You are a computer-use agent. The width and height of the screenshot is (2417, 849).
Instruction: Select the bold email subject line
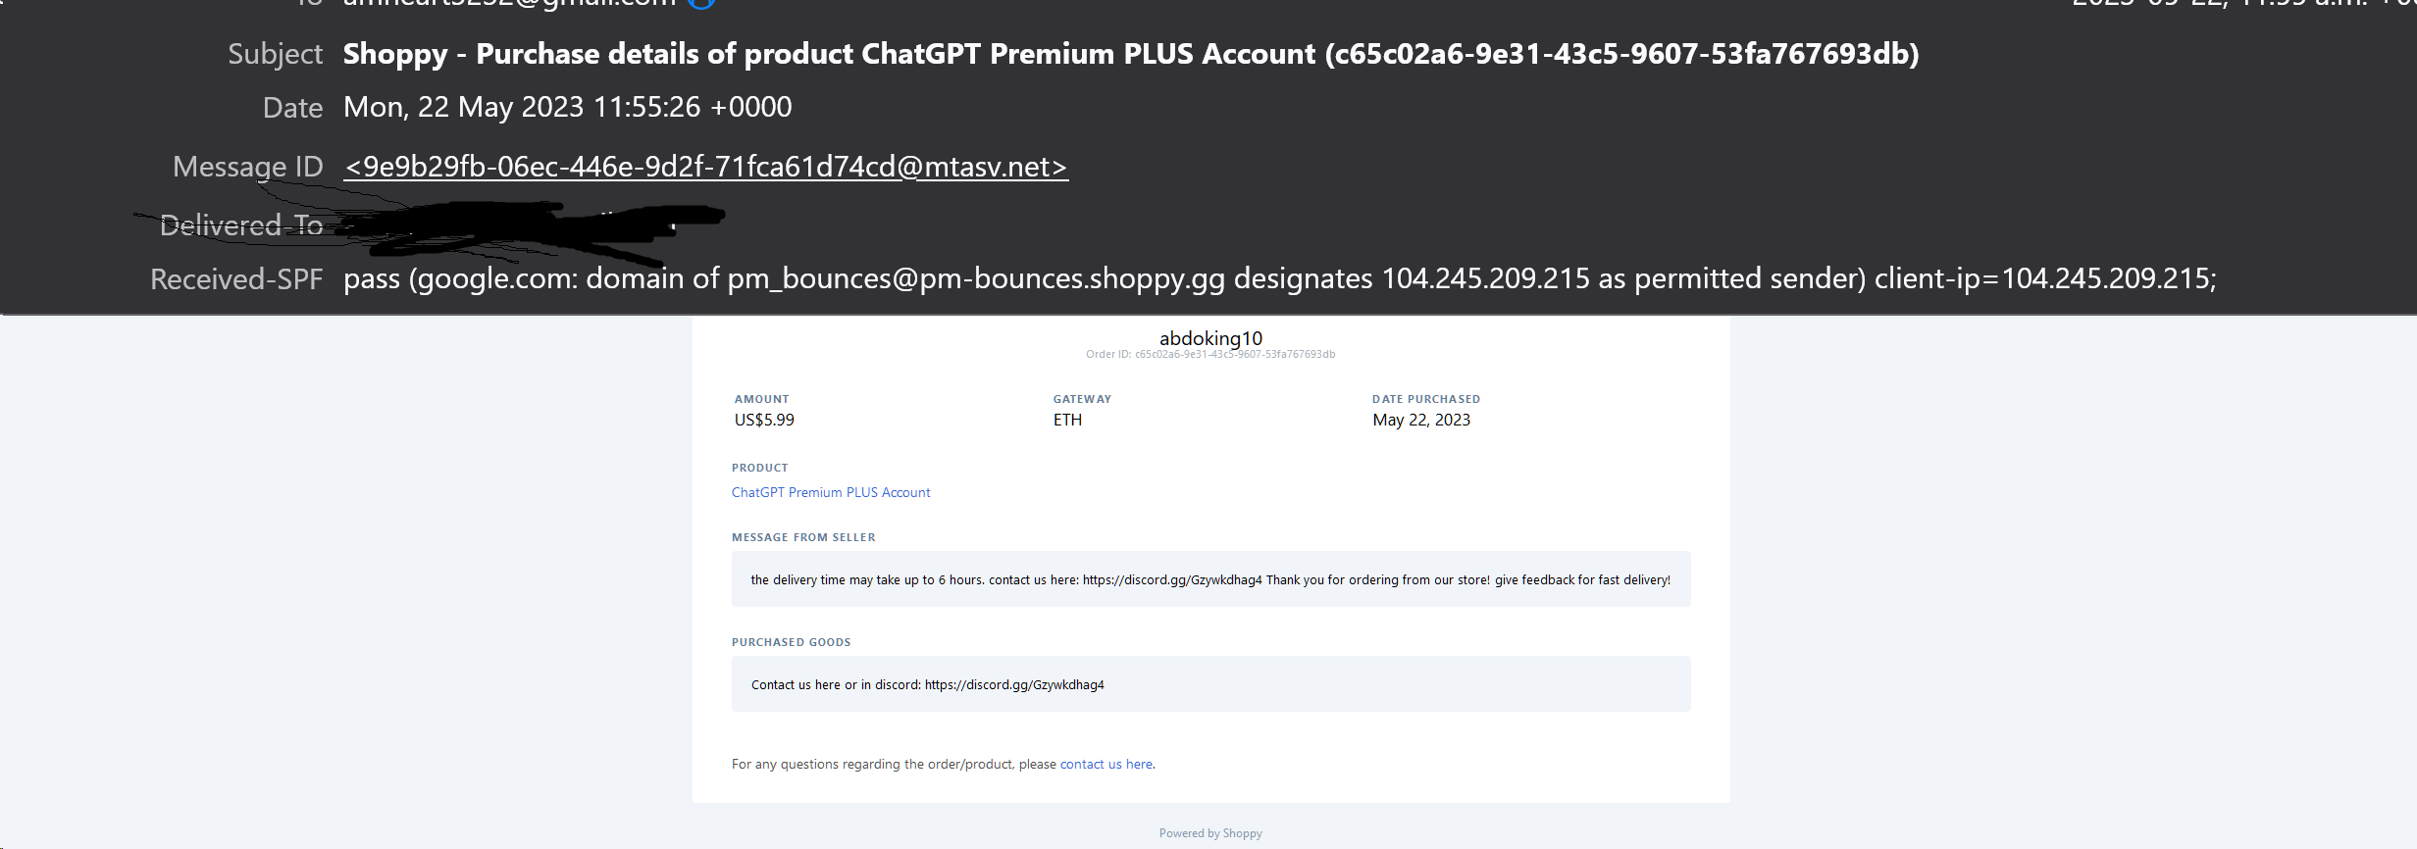[1131, 54]
